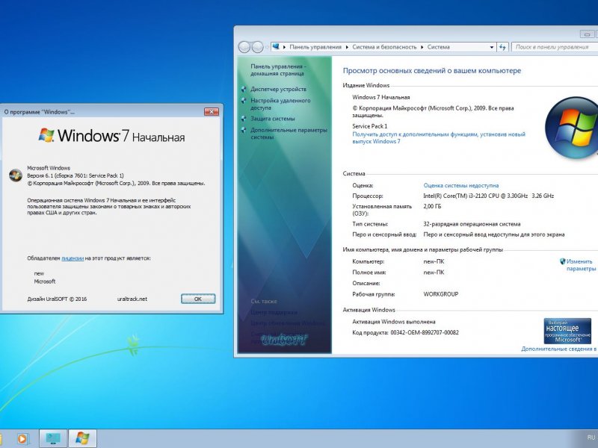Viewport: 598px width, 448px height.
Task: Click the Просмотр основных сведений о вашем компьютере heading
Action: pyautogui.click(x=432, y=70)
